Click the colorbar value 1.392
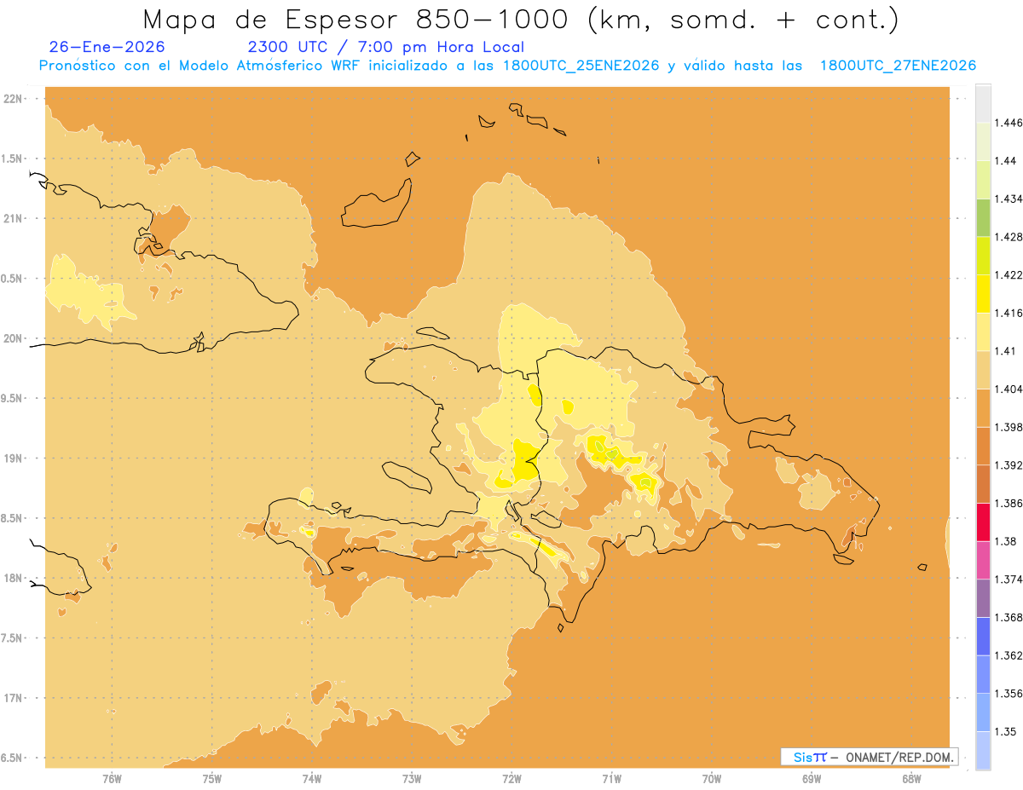This screenshot has height=790, width=1023. point(1009,465)
